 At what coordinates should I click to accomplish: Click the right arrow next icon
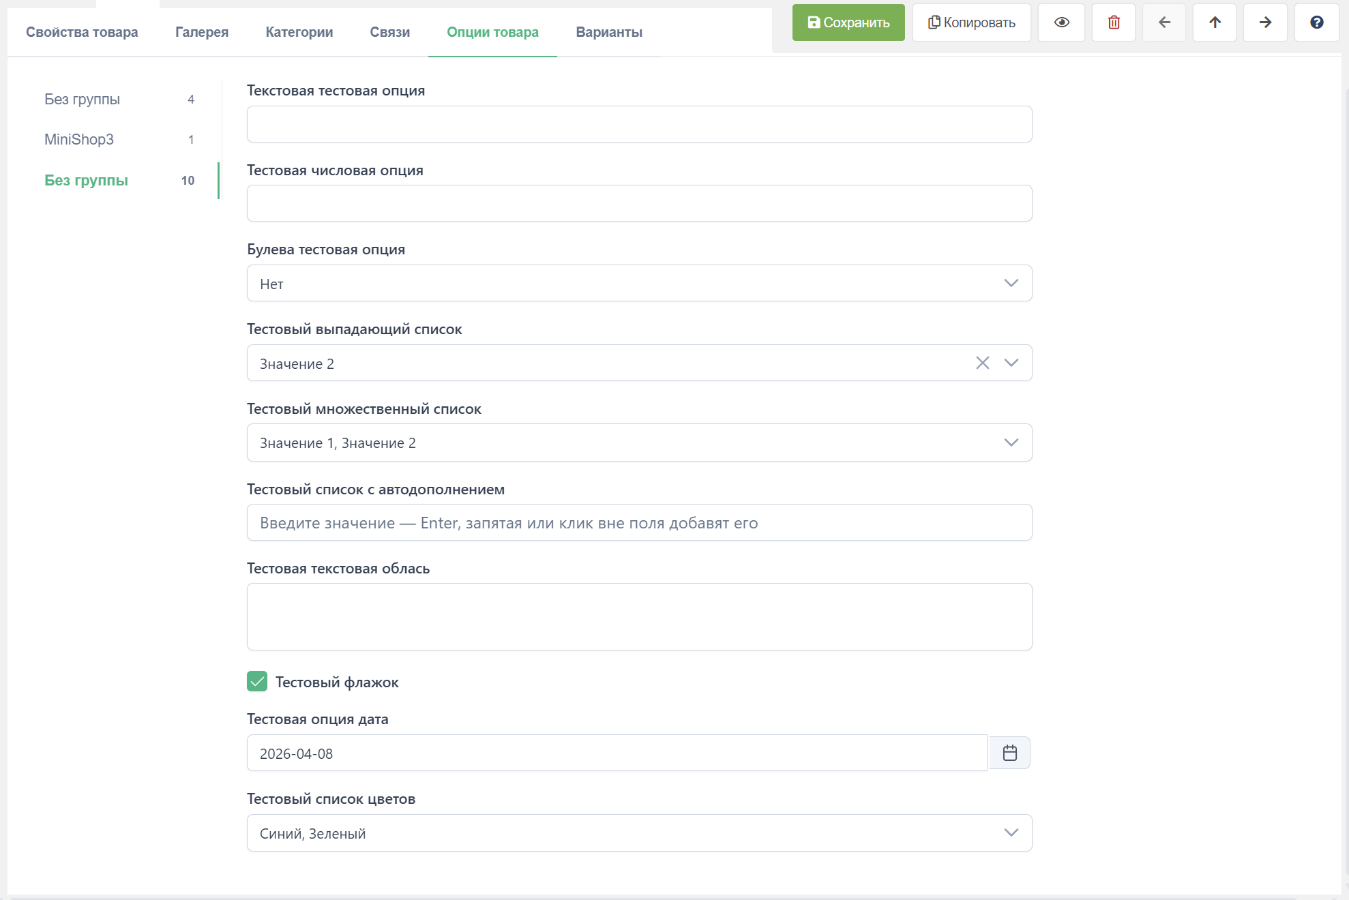click(1265, 22)
